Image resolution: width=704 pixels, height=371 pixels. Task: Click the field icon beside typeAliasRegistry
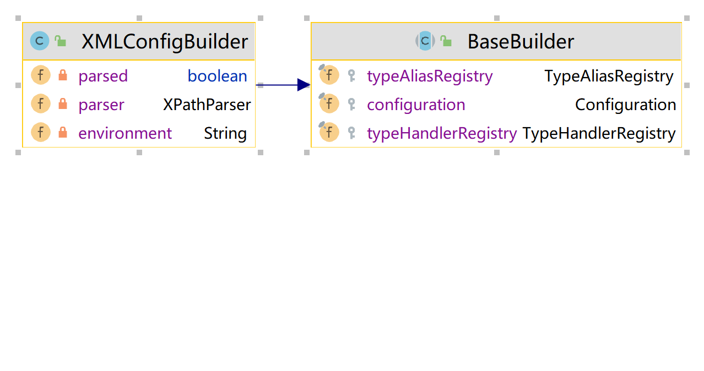click(x=329, y=75)
